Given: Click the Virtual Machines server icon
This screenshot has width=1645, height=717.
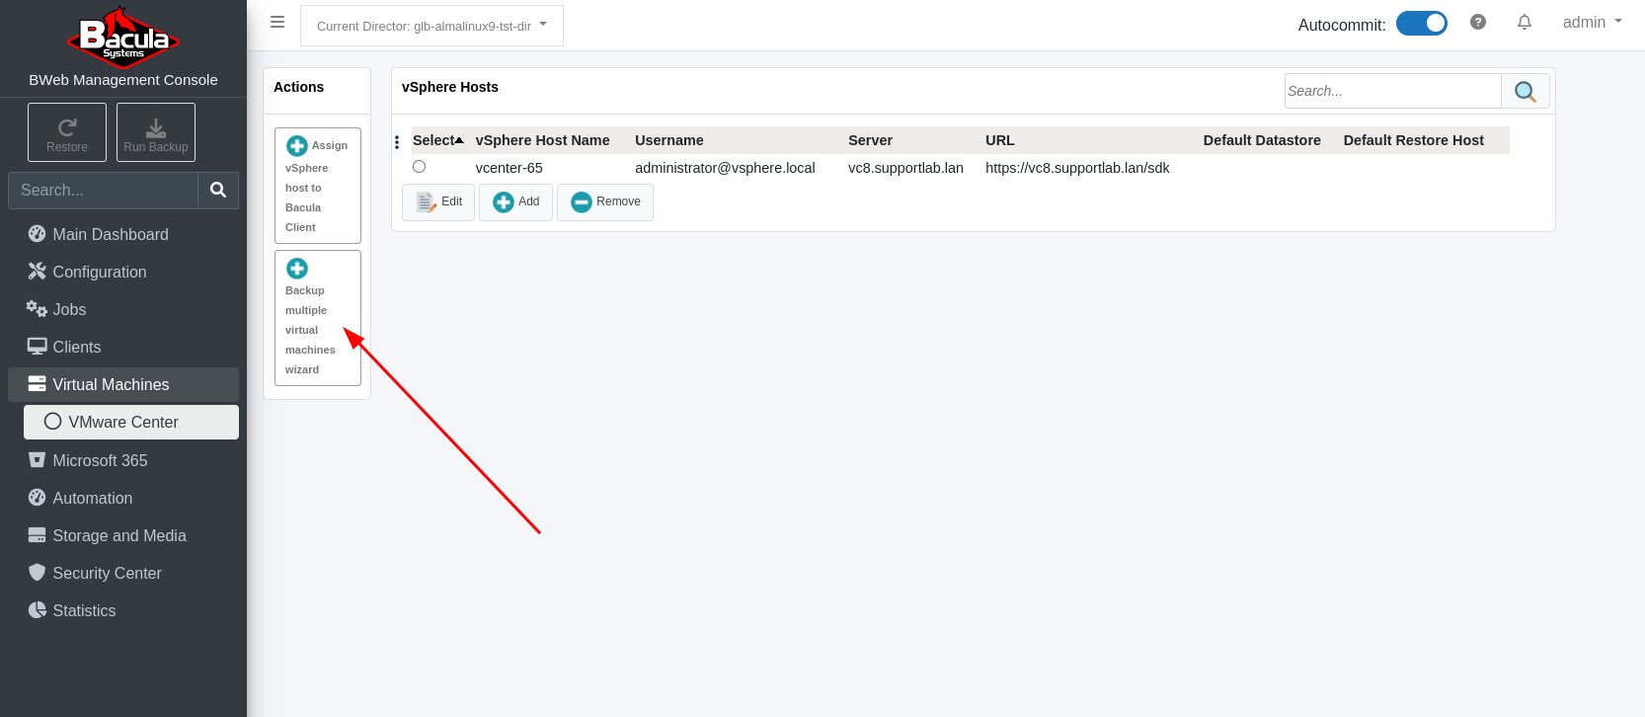Looking at the screenshot, I should (x=37, y=383).
